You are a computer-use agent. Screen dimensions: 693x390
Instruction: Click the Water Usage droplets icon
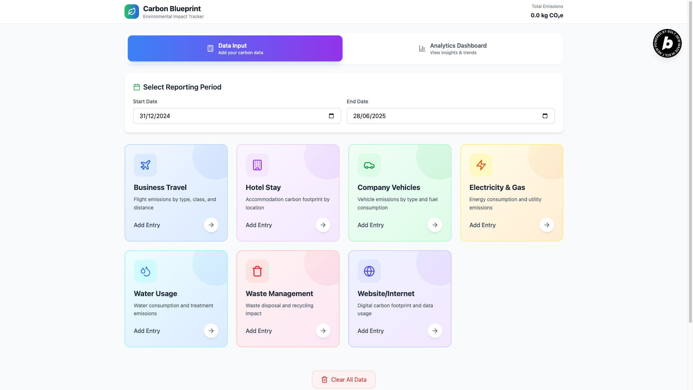145,271
